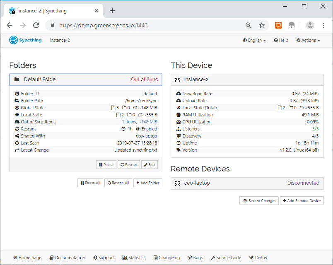Click the Latest Change arrows icon
The width and height of the screenshot is (333, 265).
(17, 150)
